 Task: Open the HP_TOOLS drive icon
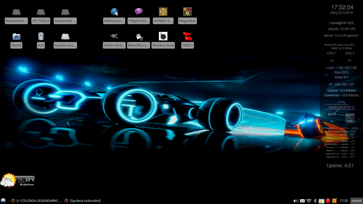tap(41, 12)
